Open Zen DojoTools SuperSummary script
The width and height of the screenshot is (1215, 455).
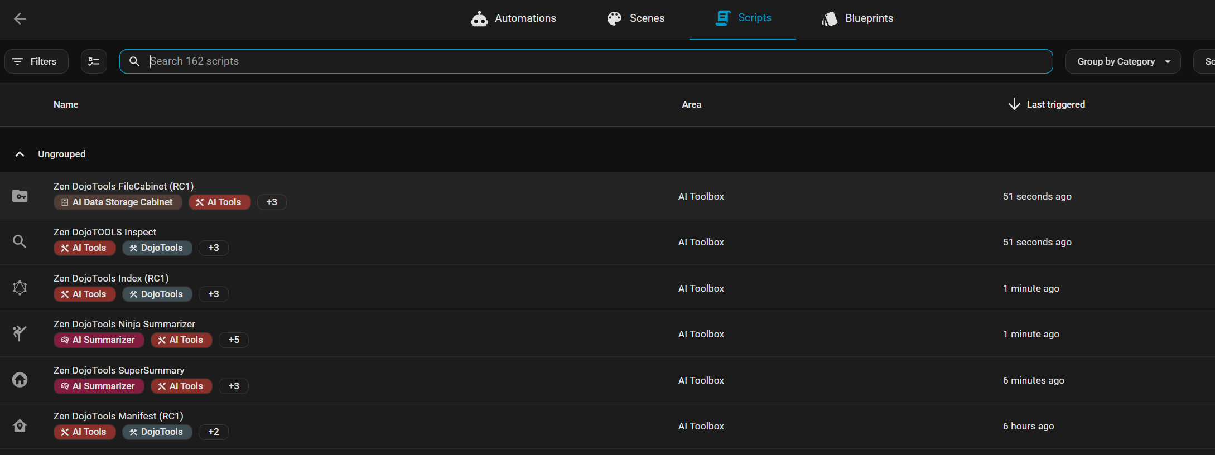pyautogui.click(x=119, y=370)
